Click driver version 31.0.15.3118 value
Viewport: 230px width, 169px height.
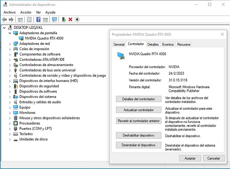coord(178,80)
